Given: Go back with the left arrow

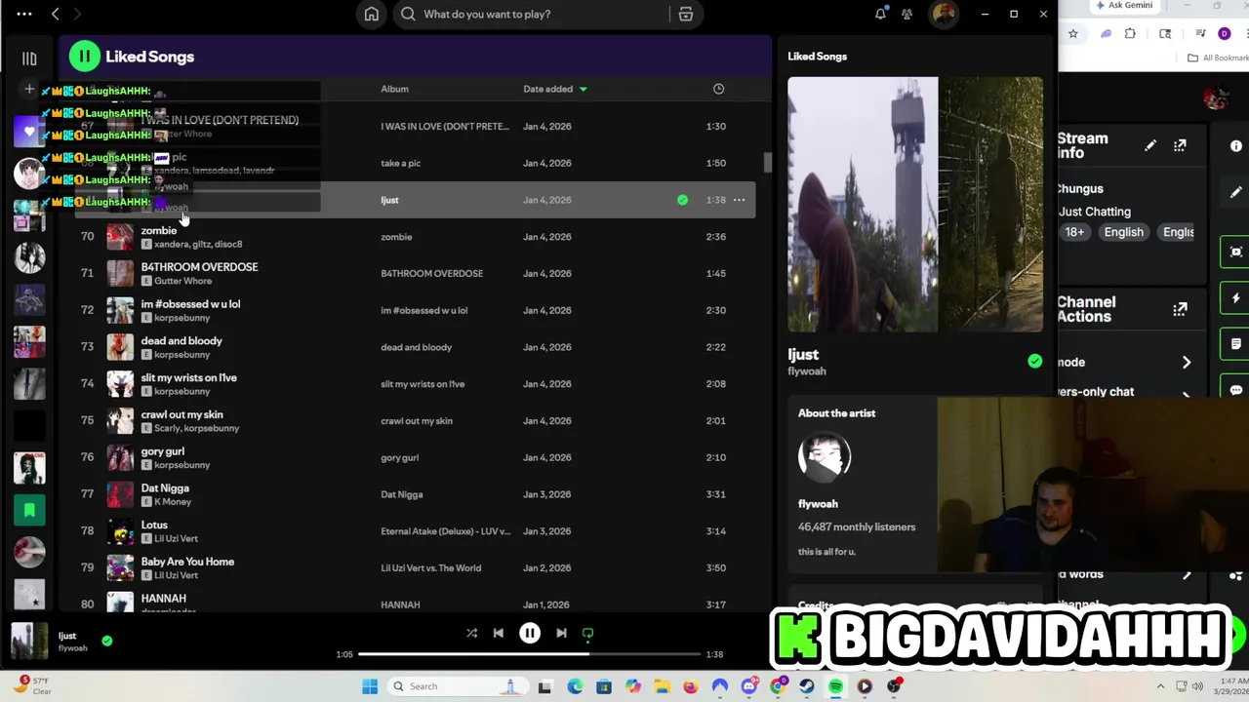Looking at the screenshot, I should (56, 14).
